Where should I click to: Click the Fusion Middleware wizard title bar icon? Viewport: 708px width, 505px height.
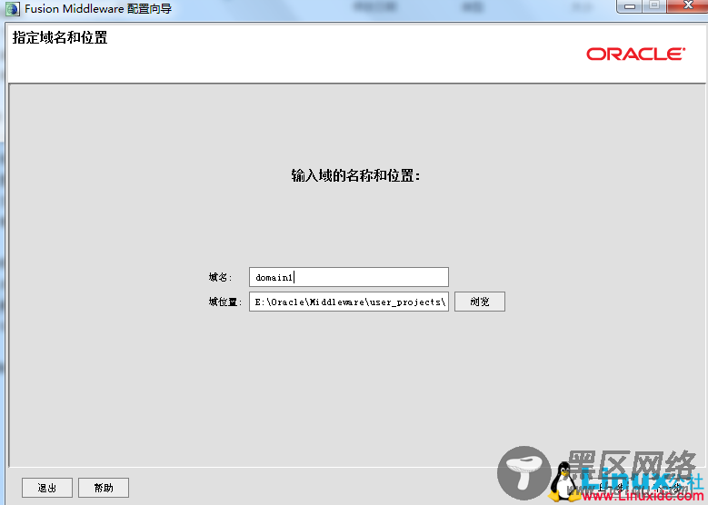click(12, 9)
